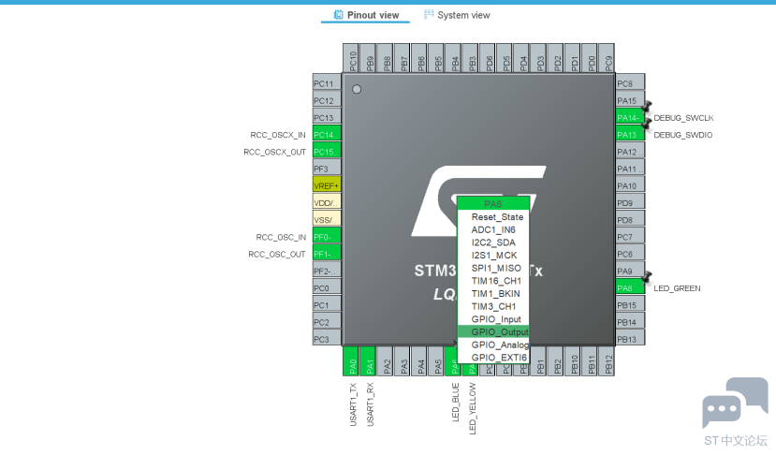The image size is (776, 455).
Task: Click the PB10 pin at bottom
Action: [x=573, y=361]
